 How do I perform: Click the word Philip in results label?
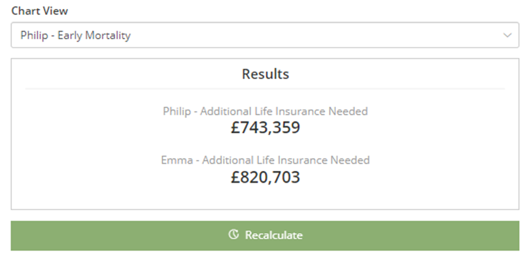(177, 111)
